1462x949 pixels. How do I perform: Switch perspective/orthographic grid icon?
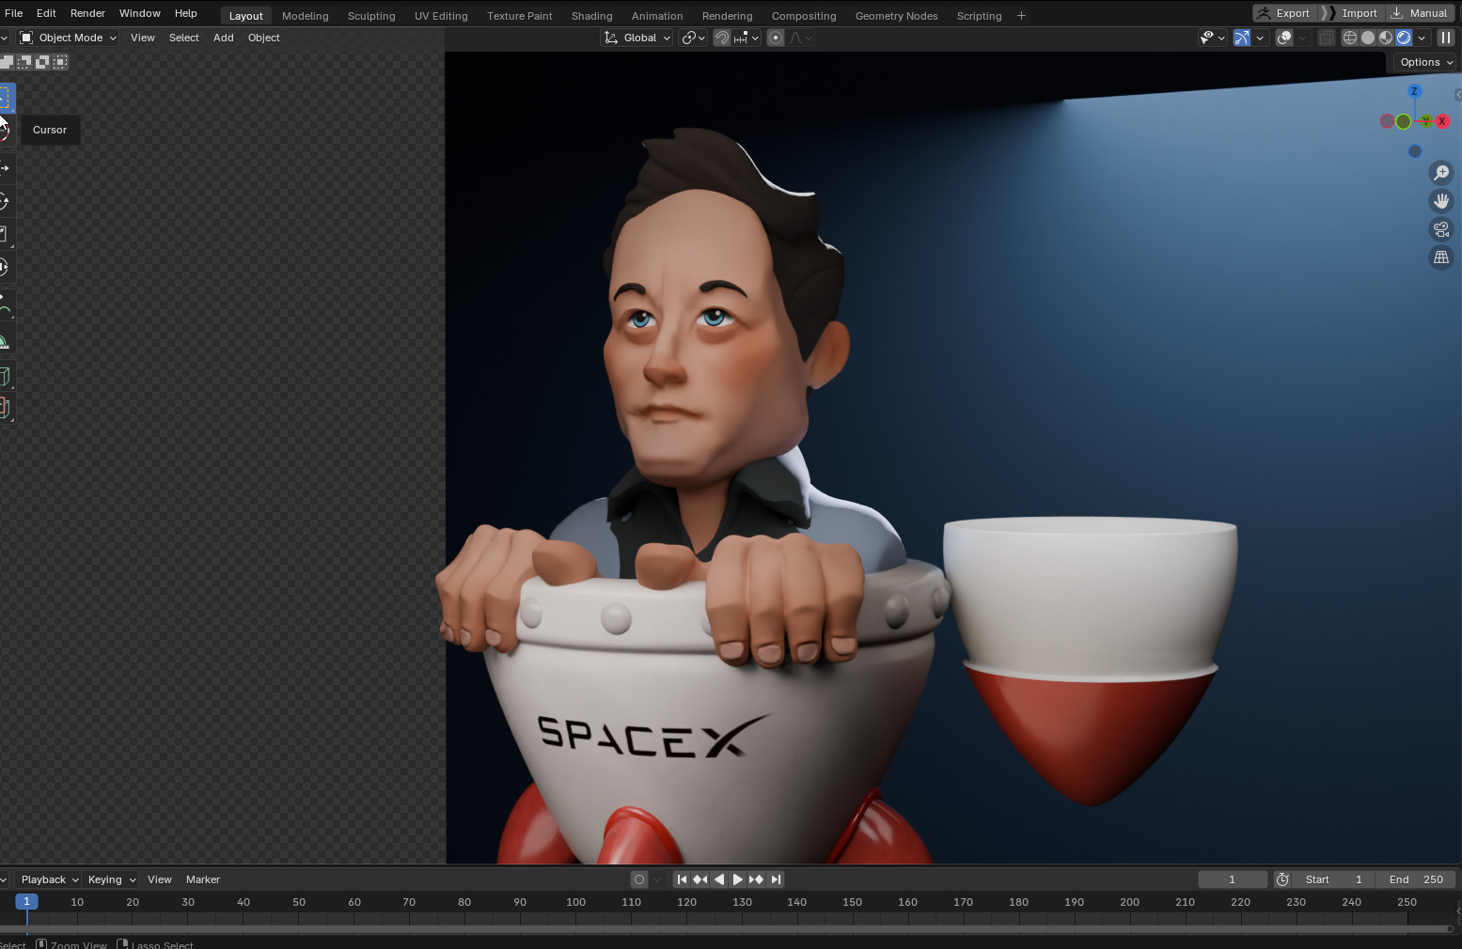[x=1440, y=257]
